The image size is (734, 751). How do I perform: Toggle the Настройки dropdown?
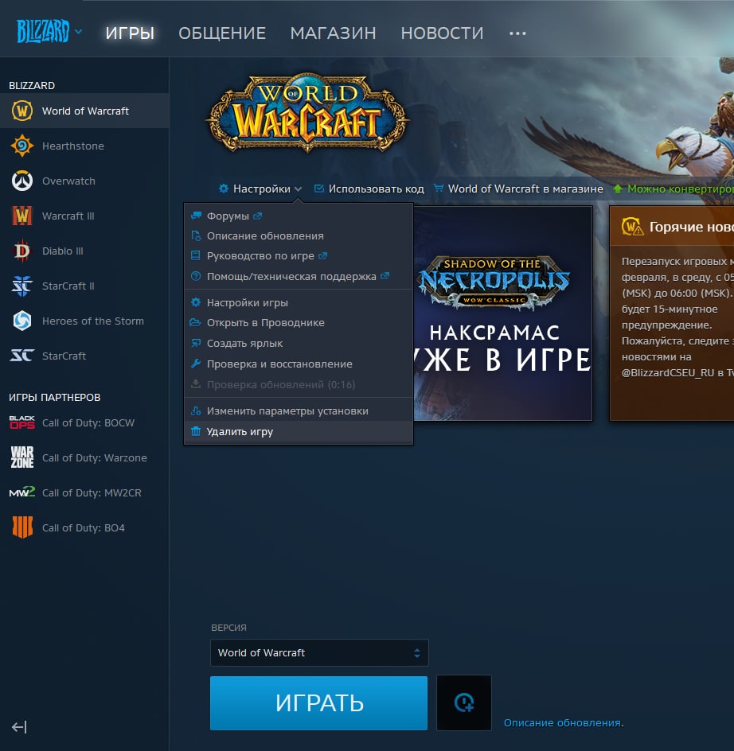[x=260, y=189]
